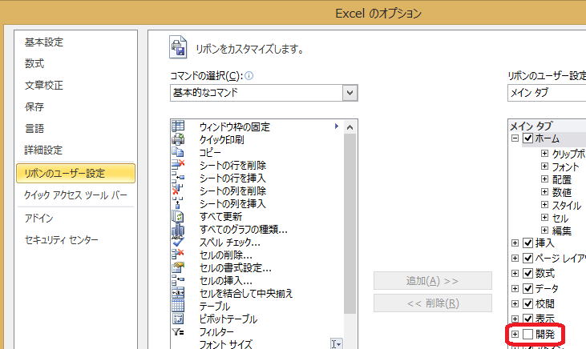Viewport: 586px width, 349px height.
Task: Click the ウィンドウ枠の固定 command icon
Action: 178,126
